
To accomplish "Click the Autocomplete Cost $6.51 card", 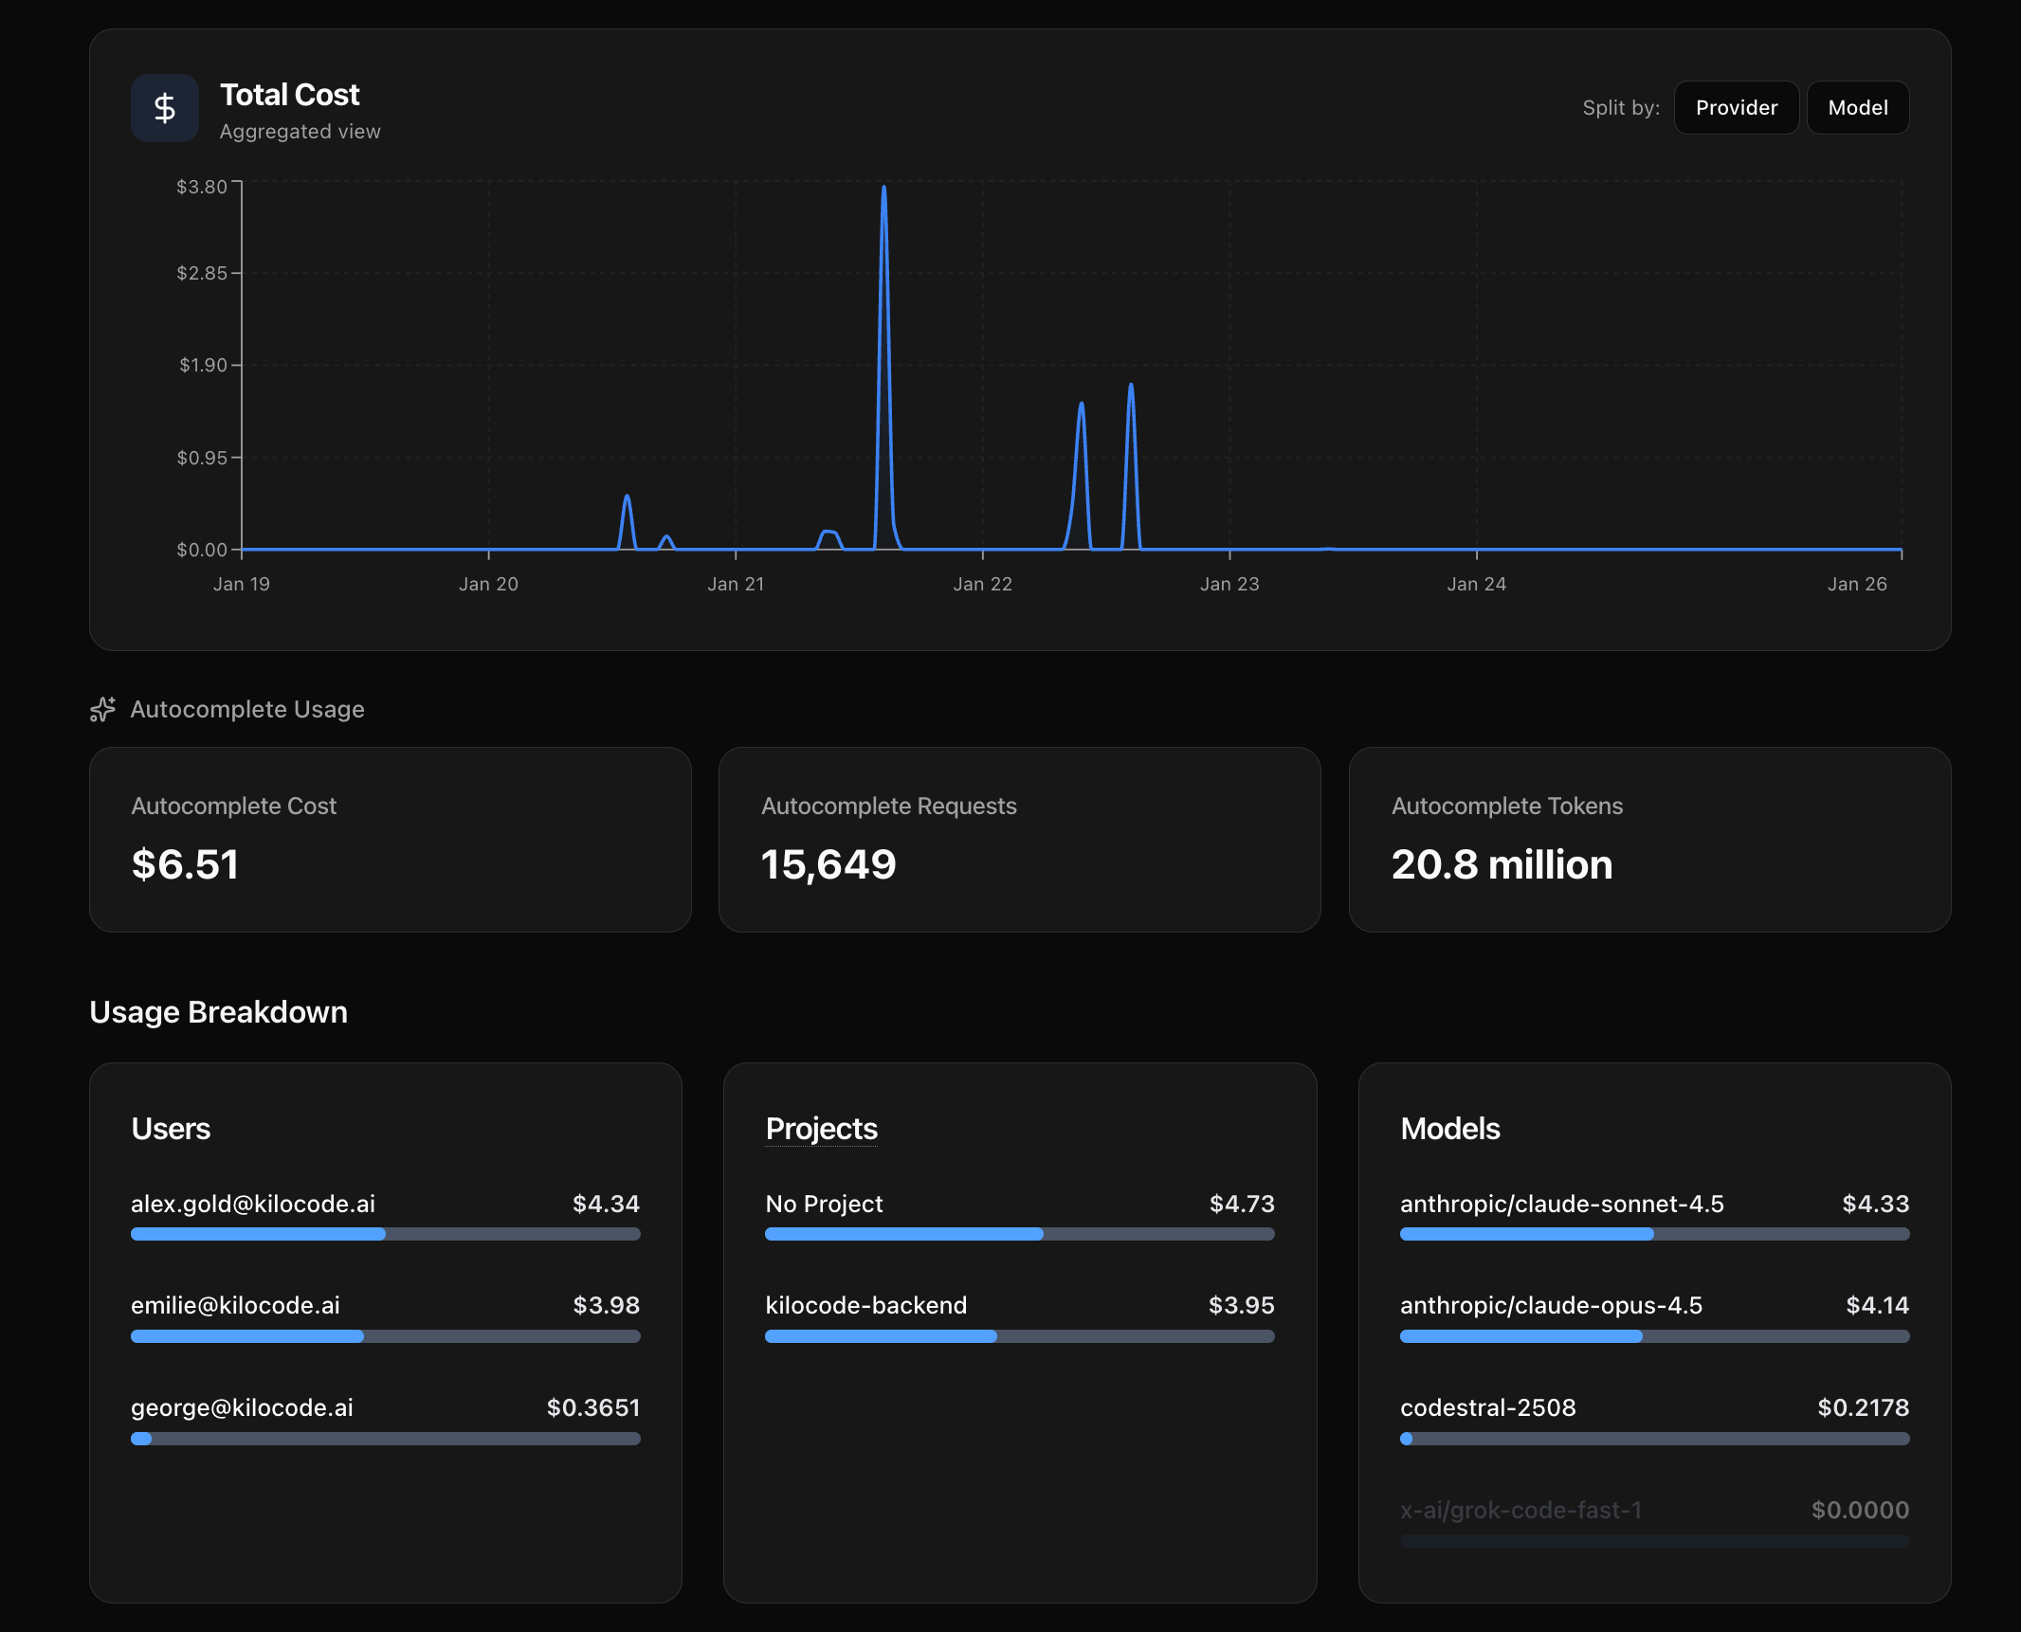I will 390,839.
